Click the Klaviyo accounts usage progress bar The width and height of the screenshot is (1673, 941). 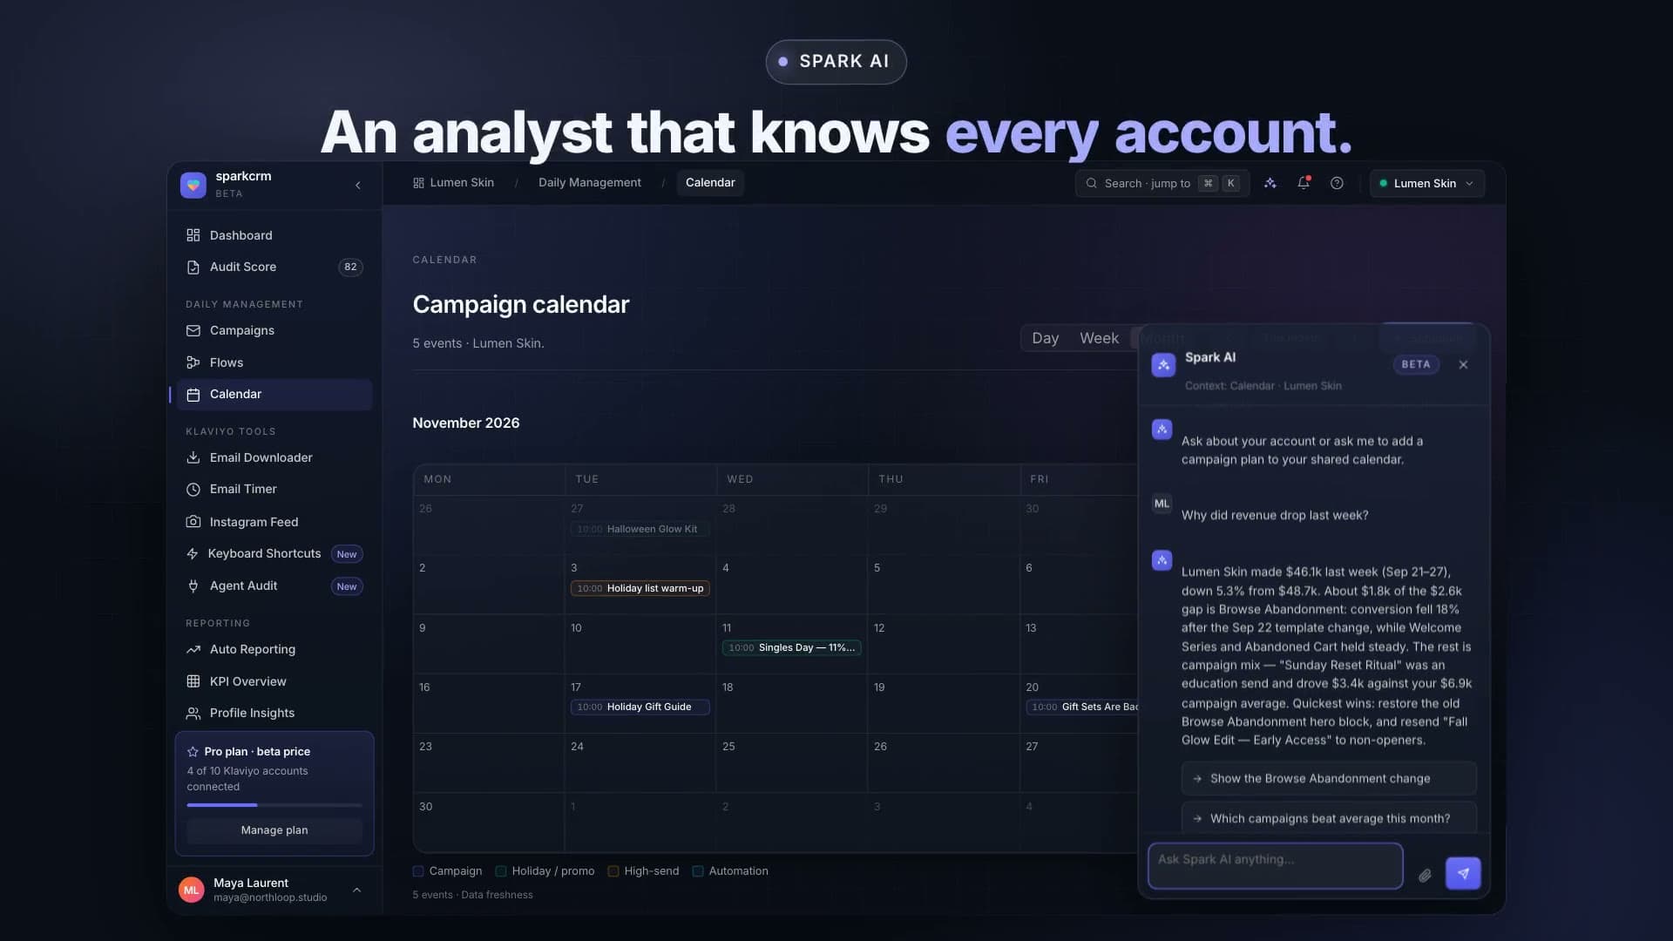tap(274, 805)
